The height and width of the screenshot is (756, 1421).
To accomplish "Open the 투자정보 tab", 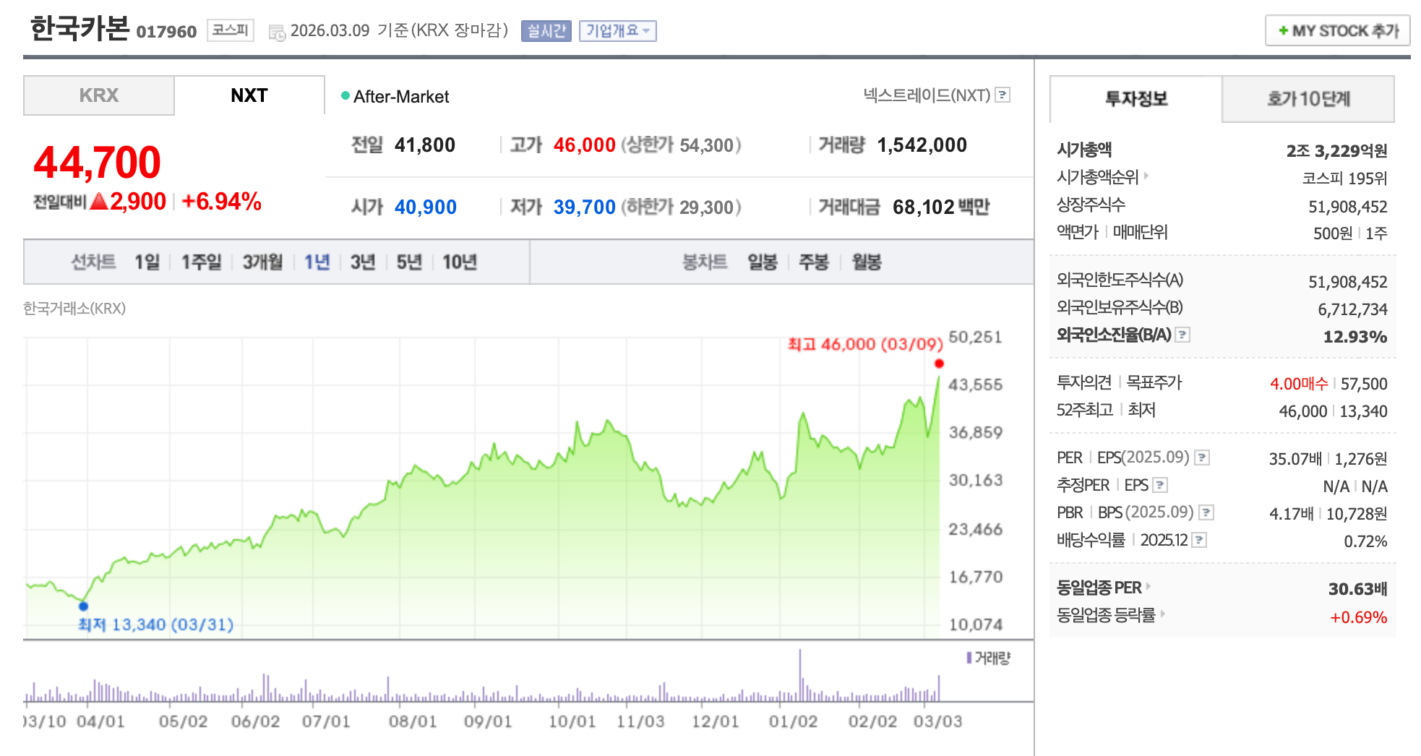I will tap(1136, 99).
